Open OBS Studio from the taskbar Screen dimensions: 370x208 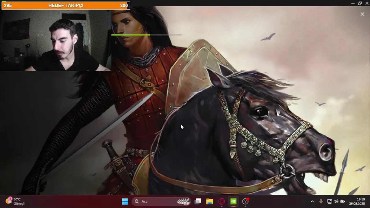coord(245,201)
